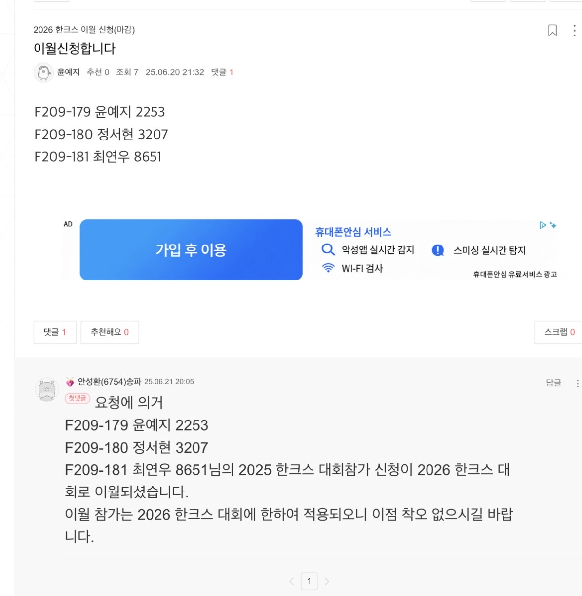Click author 윤예지's profile avatar
This screenshot has width=582, height=596.
click(x=43, y=72)
